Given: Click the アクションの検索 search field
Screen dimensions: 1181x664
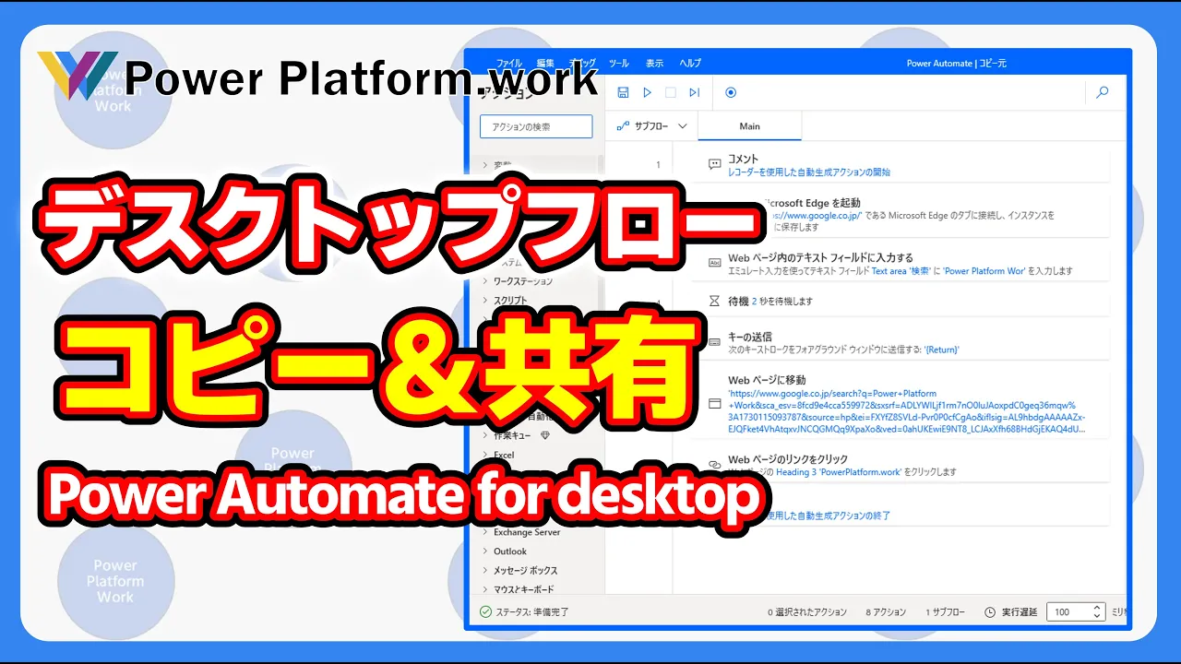Looking at the screenshot, I should pyautogui.click(x=536, y=126).
